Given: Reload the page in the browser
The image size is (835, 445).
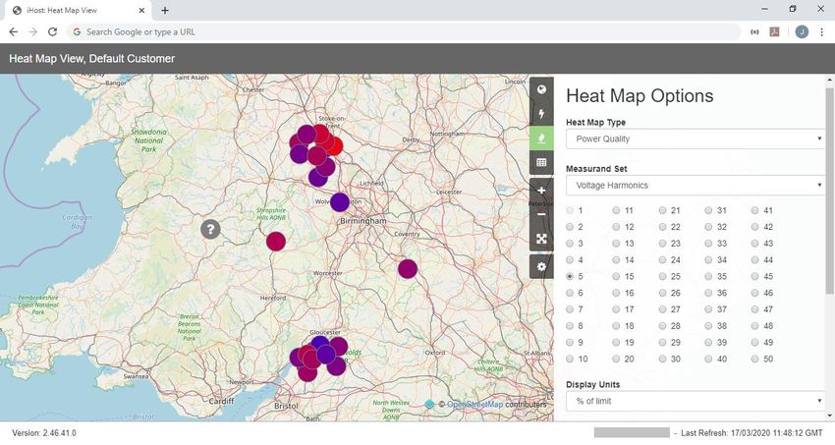Looking at the screenshot, I should [x=52, y=32].
